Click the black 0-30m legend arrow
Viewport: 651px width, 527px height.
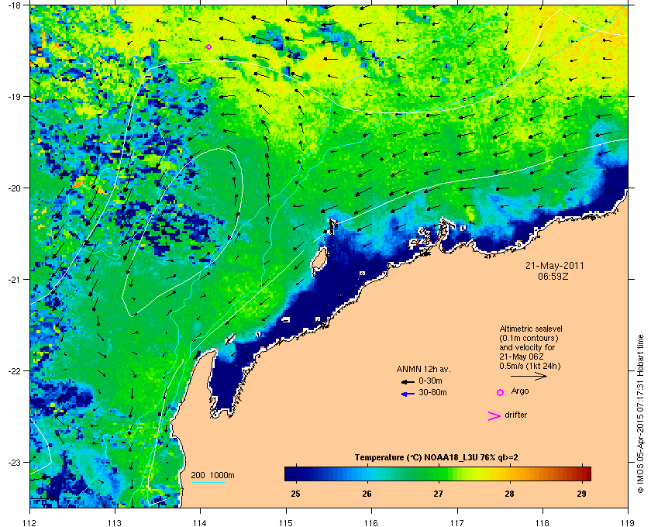click(408, 381)
